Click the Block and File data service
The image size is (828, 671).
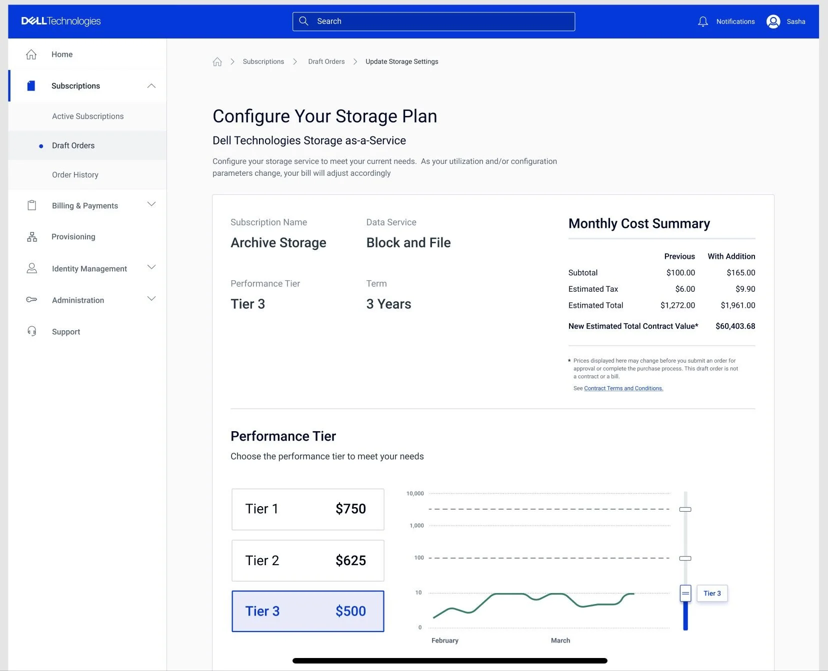click(x=408, y=243)
